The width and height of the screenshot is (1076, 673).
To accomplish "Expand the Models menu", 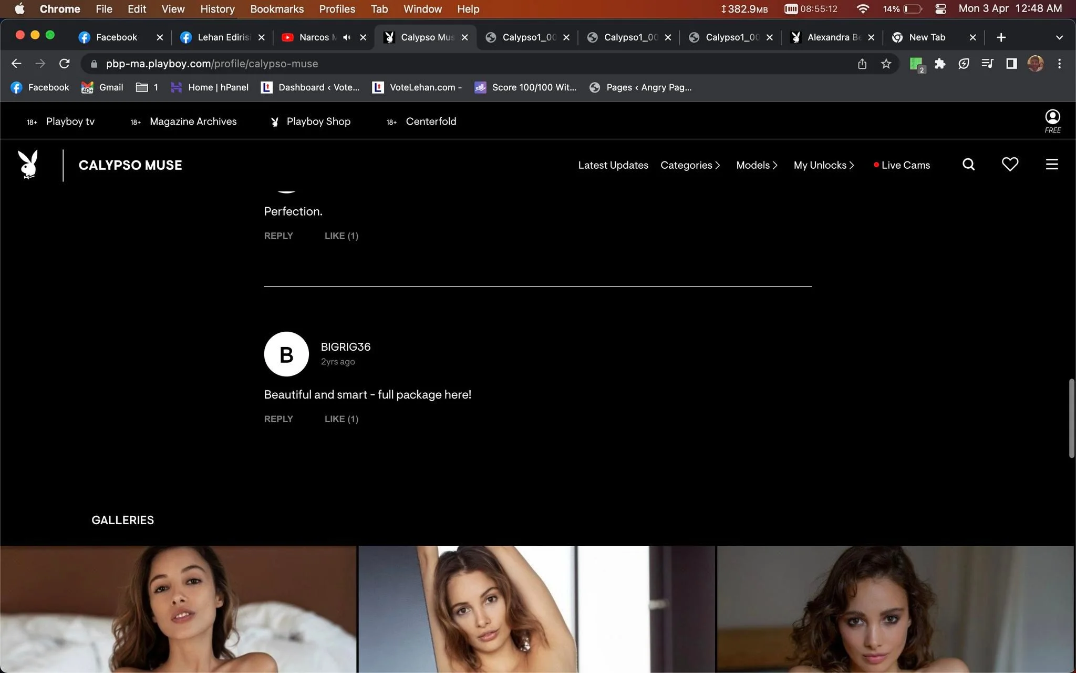I will point(757,165).
